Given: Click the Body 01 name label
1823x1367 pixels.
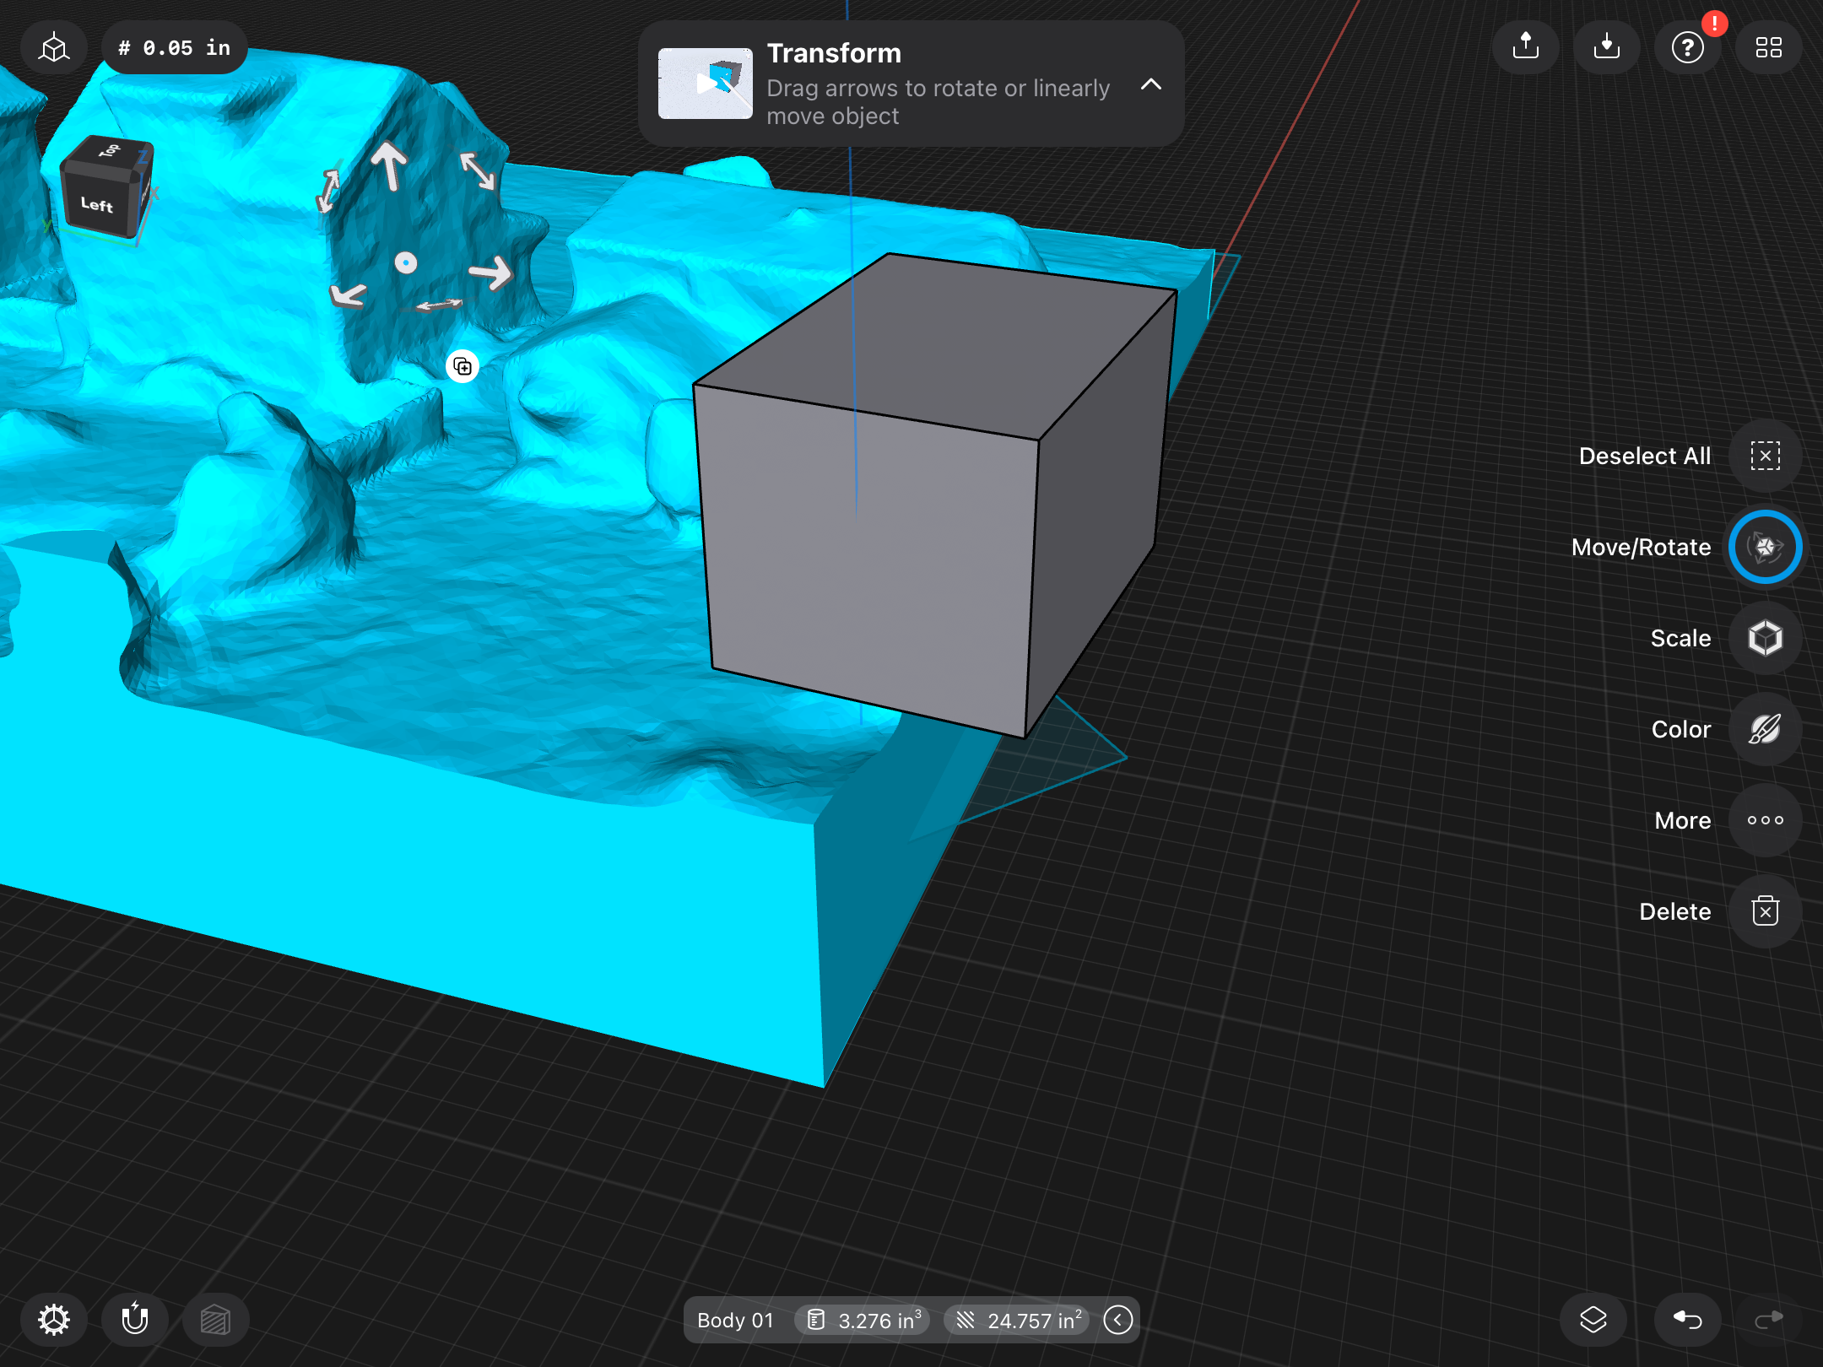Looking at the screenshot, I should (x=735, y=1321).
